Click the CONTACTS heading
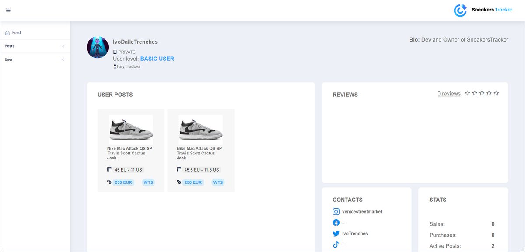 347,199
